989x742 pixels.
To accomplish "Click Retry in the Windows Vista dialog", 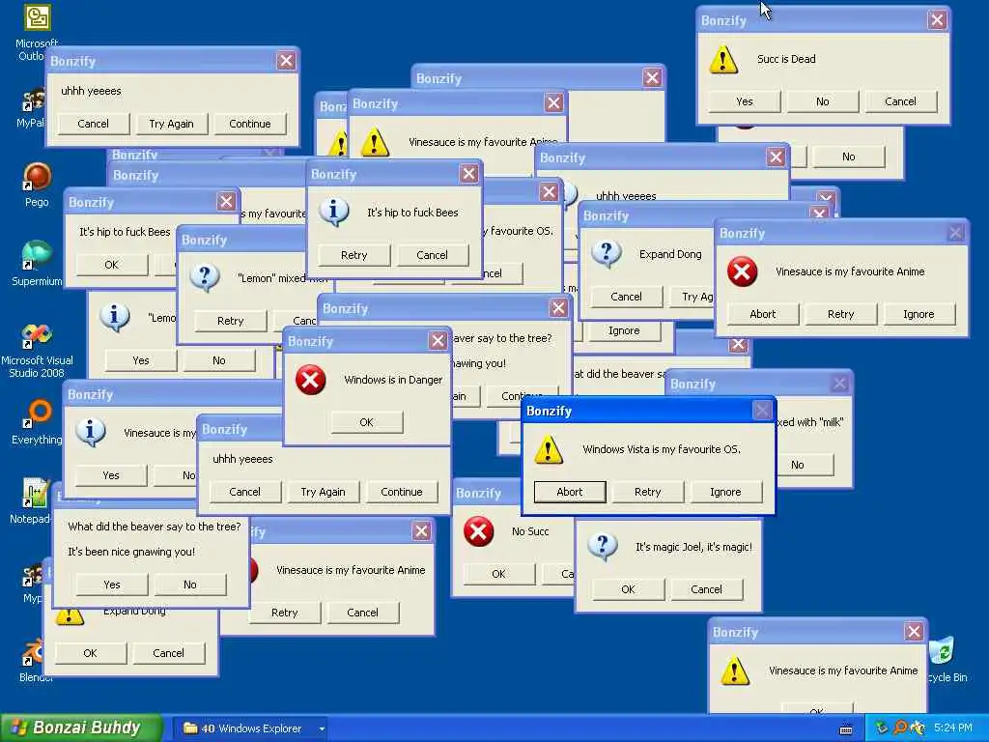I will click(647, 492).
